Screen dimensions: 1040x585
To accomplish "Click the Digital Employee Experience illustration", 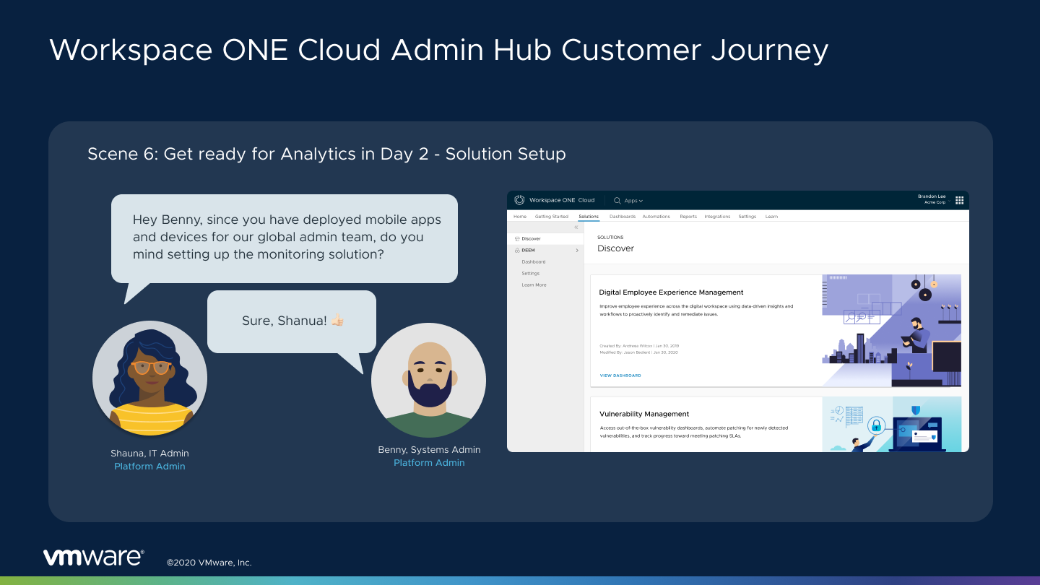I will [x=892, y=331].
